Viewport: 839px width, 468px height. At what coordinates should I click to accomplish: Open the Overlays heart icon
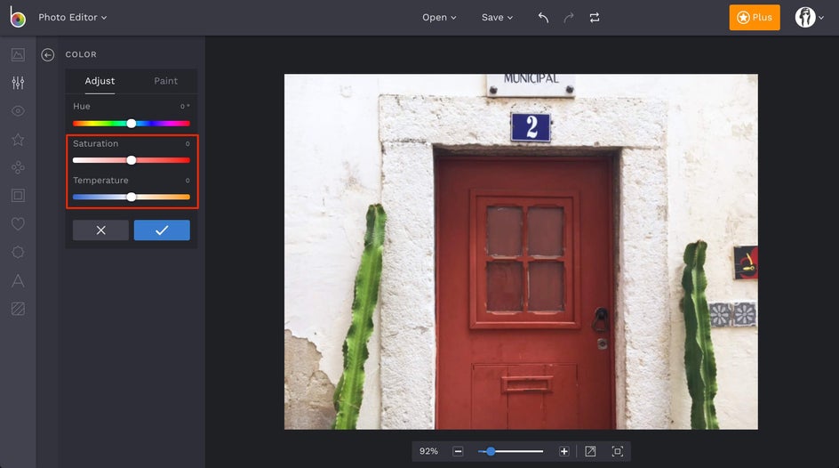pos(18,224)
